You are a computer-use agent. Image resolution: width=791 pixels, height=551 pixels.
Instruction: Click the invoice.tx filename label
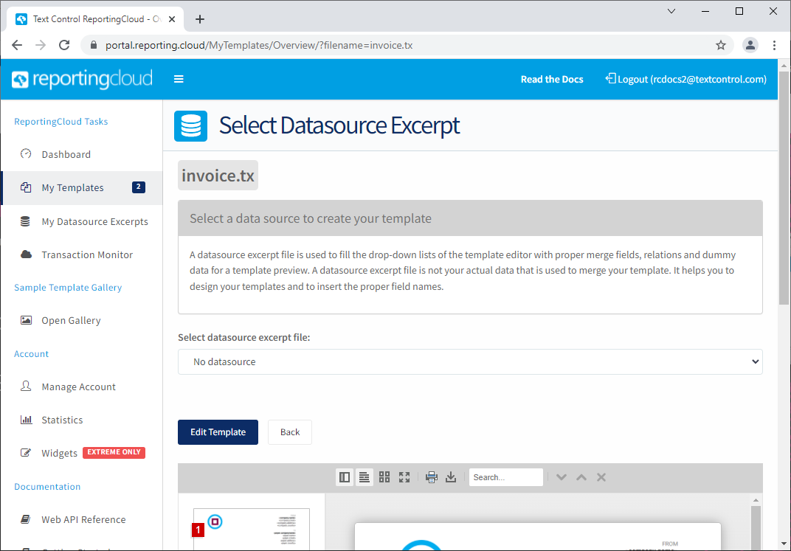[x=218, y=176]
